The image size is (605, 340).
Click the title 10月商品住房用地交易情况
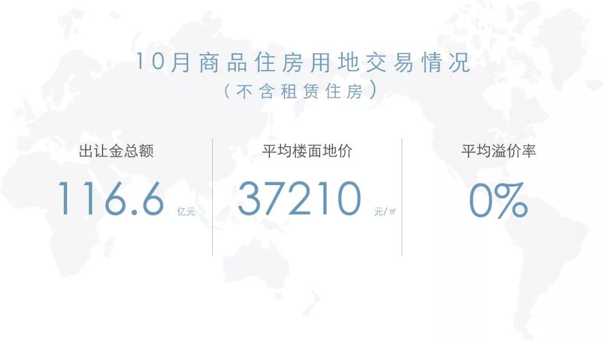pos(303,62)
